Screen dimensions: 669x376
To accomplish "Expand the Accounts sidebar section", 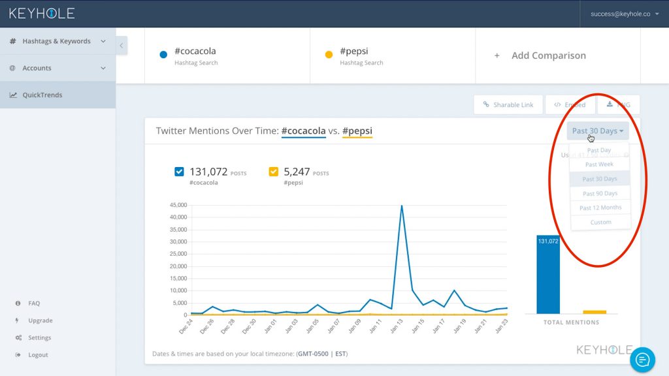I will click(57, 68).
